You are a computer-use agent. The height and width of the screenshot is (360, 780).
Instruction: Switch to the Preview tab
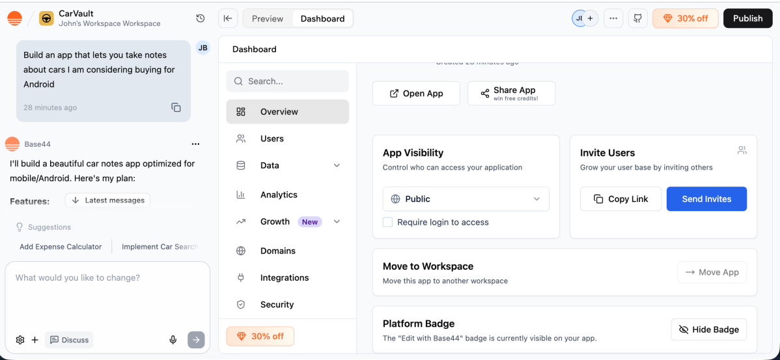(268, 18)
